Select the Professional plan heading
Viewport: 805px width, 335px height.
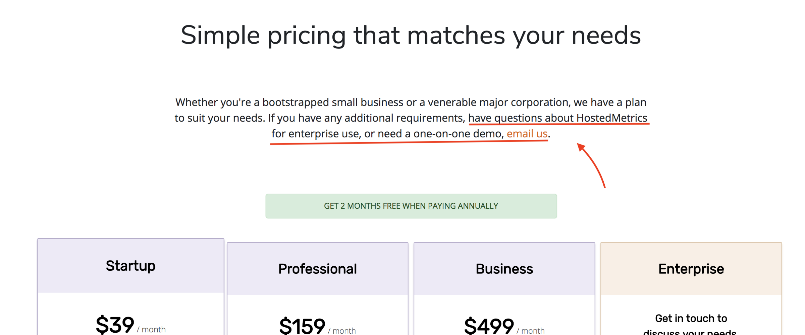[317, 269]
